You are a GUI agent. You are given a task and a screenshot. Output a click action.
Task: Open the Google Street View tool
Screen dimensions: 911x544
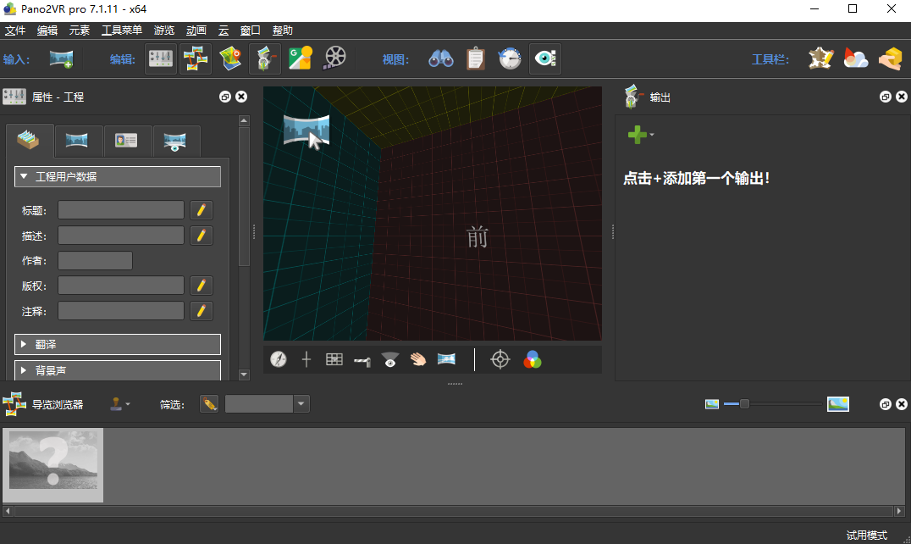(300, 58)
